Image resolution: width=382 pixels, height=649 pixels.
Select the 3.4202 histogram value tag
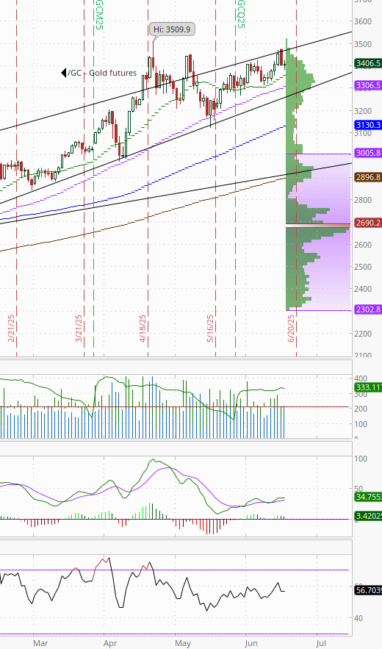click(368, 516)
